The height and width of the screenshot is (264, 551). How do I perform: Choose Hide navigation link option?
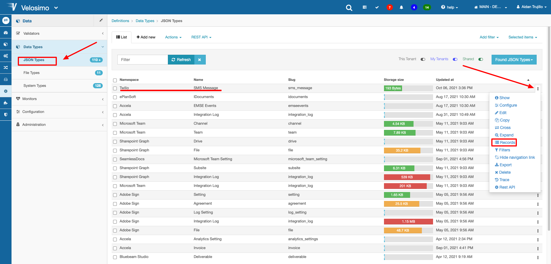(515, 157)
